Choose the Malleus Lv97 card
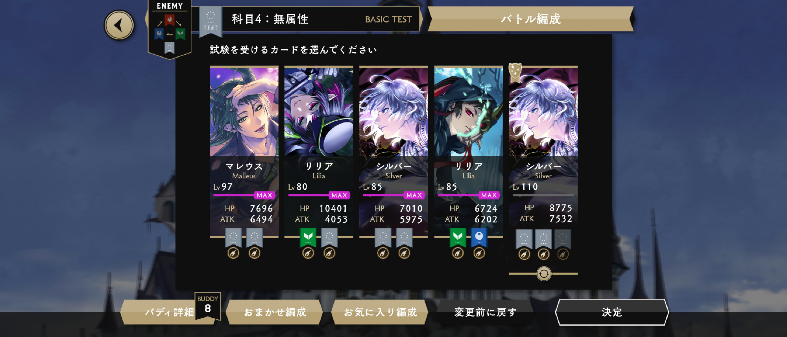Viewport: 787px width, 337px height. 244,152
